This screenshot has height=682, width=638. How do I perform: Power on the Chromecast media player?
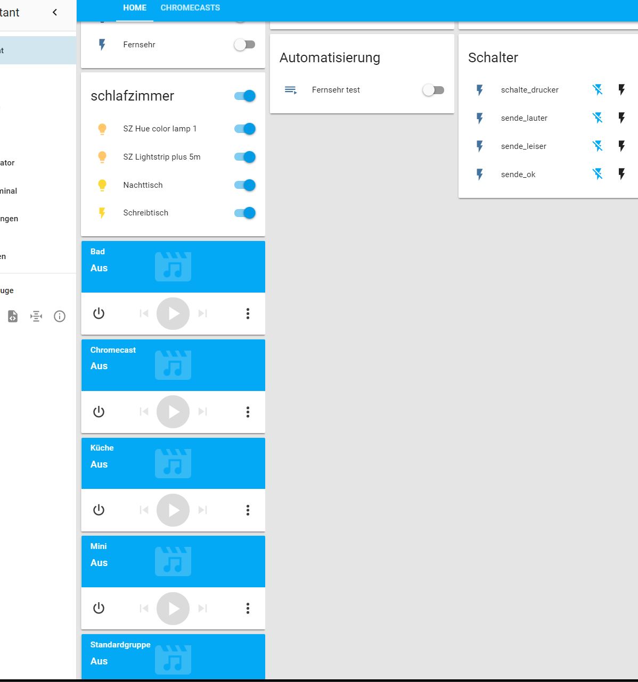[x=99, y=412]
